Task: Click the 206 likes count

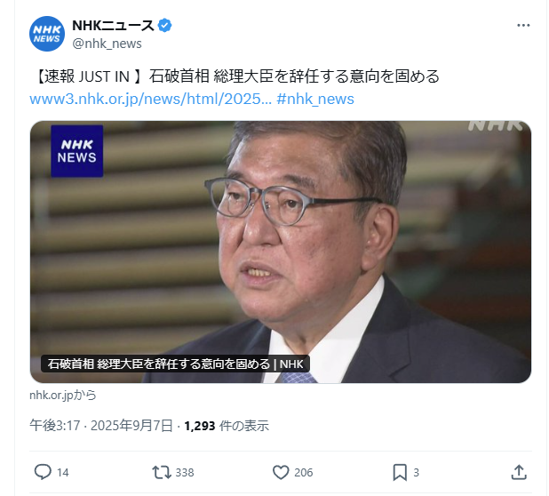Action: coord(303,473)
